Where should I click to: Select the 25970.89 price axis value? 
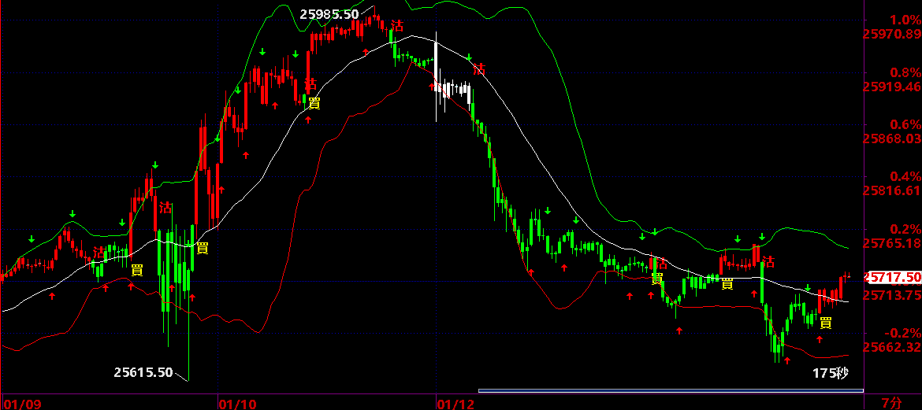point(890,35)
